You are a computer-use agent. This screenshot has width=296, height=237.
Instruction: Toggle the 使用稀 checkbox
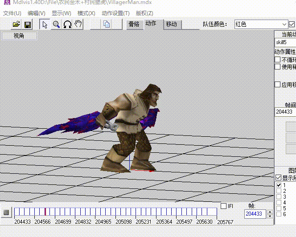pyautogui.click(x=277, y=67)
